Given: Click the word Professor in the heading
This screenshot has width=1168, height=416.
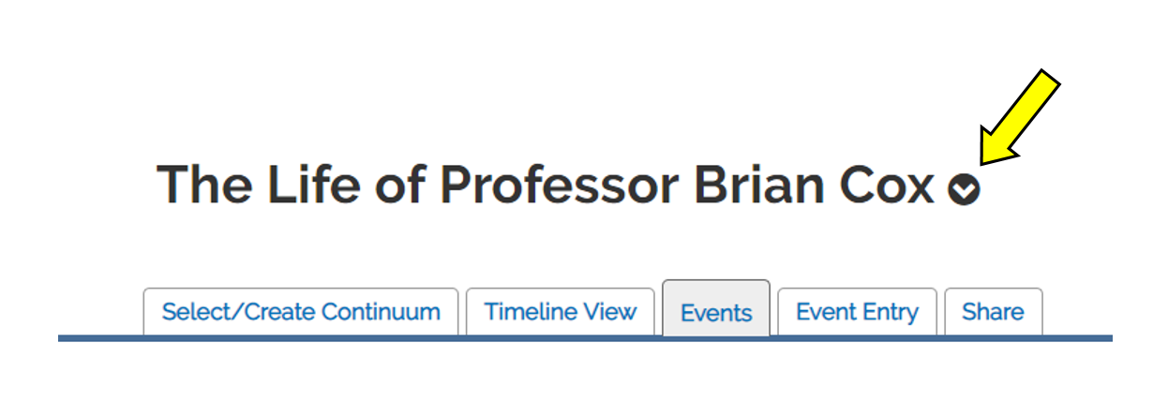Looking at the screenshot, I should click(559, 185).
